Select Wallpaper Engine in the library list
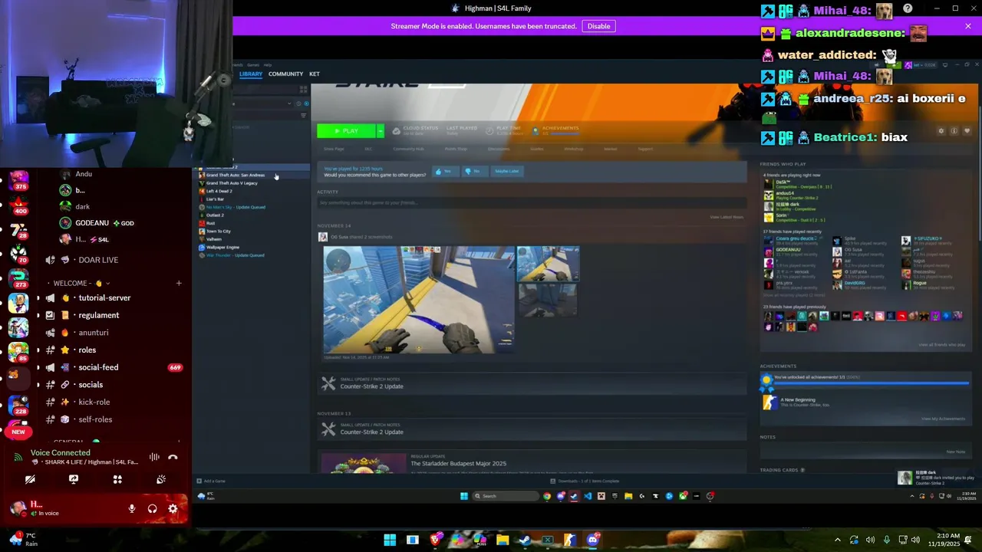Image resolution: width=982 pixels, height=552 pixels. [x=222, y=247]
